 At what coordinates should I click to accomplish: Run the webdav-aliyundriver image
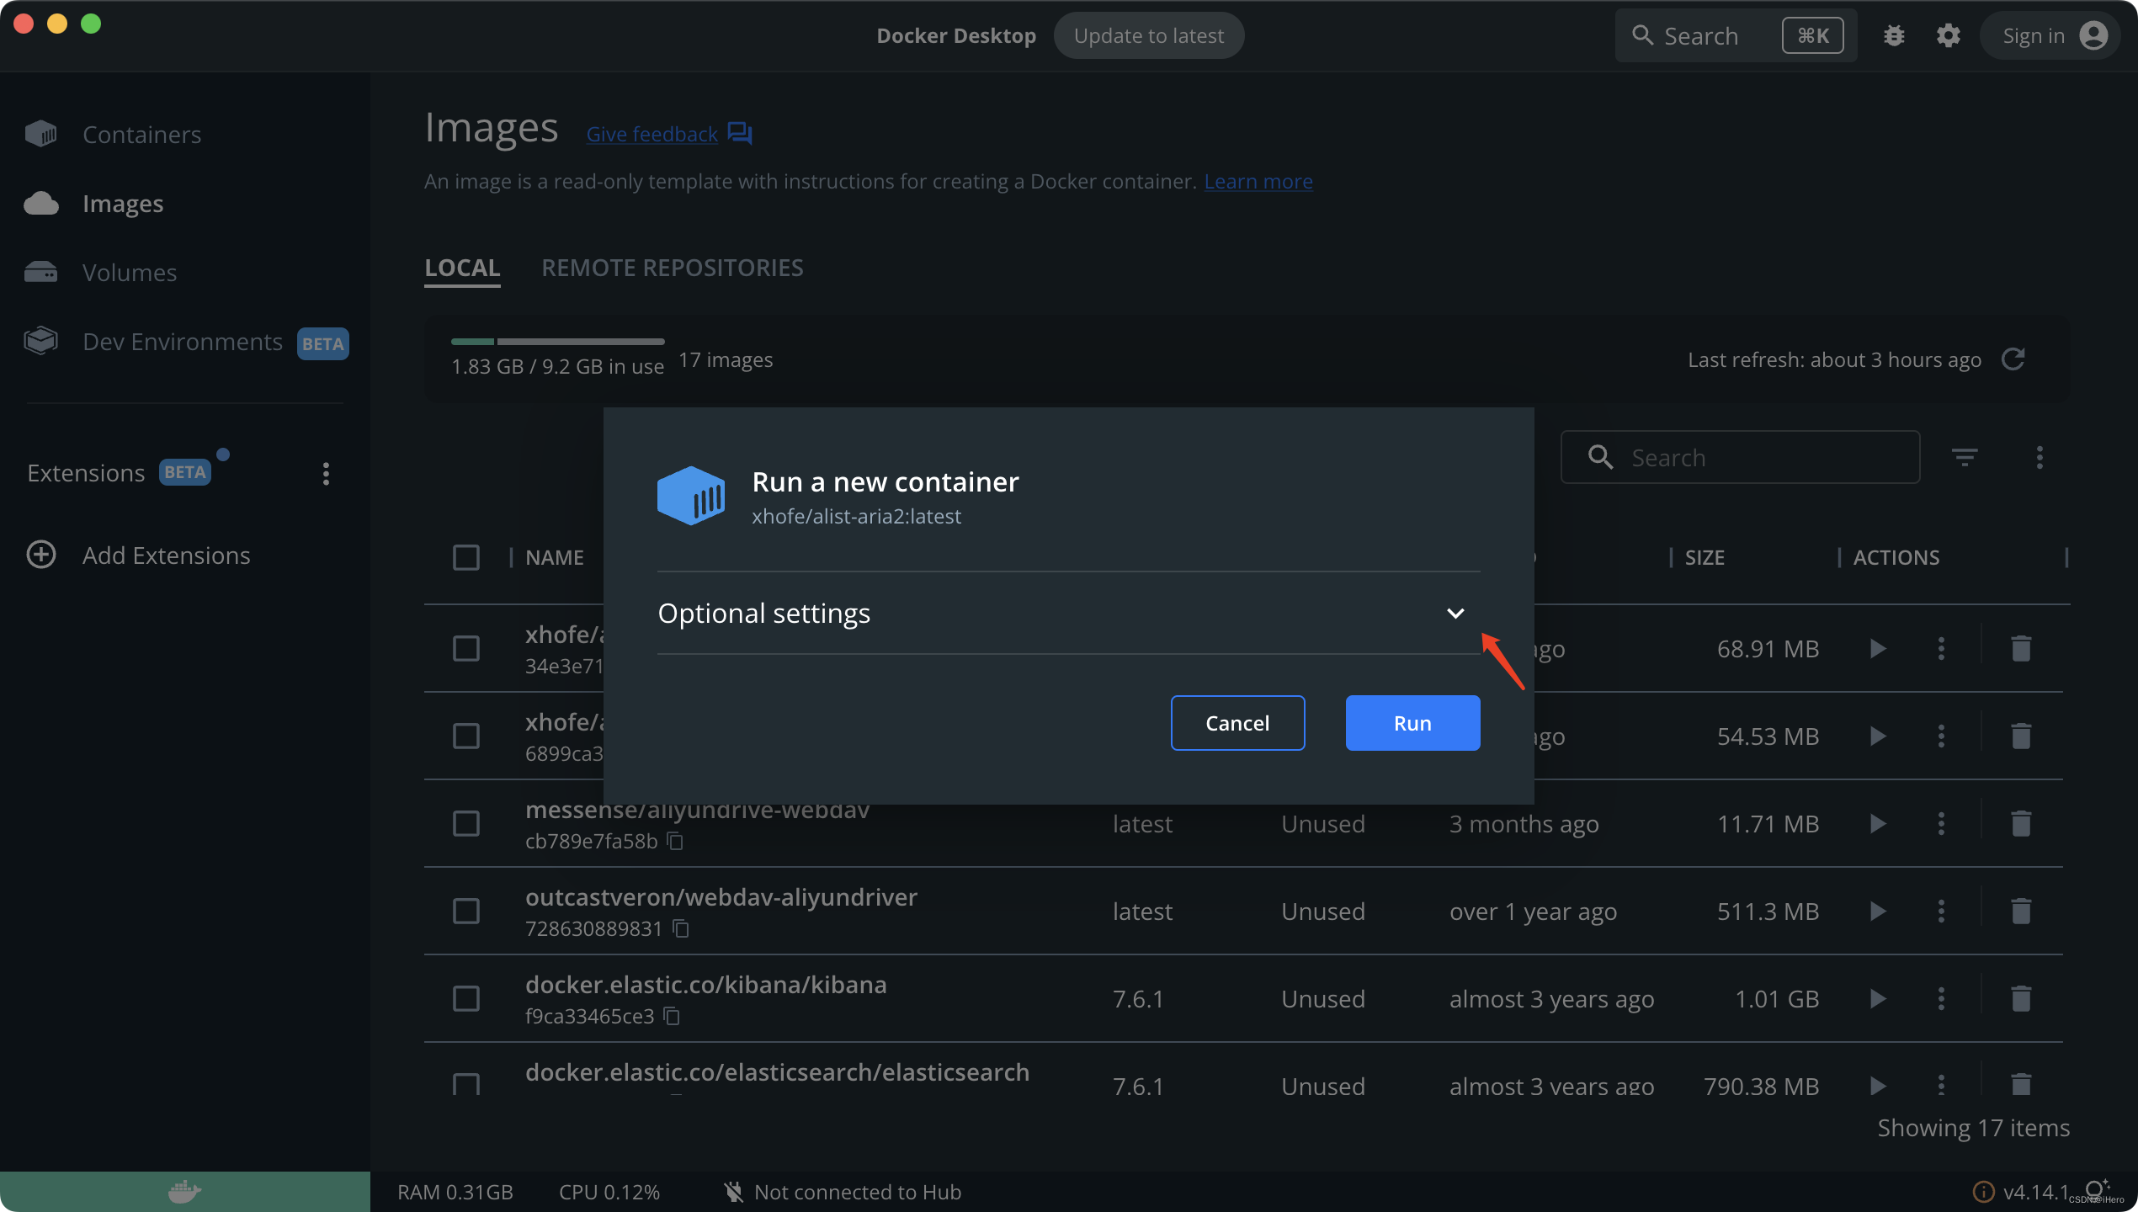coord(1878,911)
